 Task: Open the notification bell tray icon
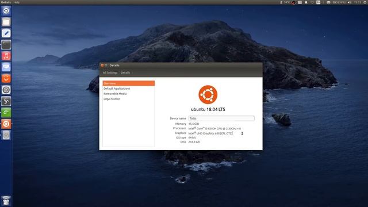(306, 2)
